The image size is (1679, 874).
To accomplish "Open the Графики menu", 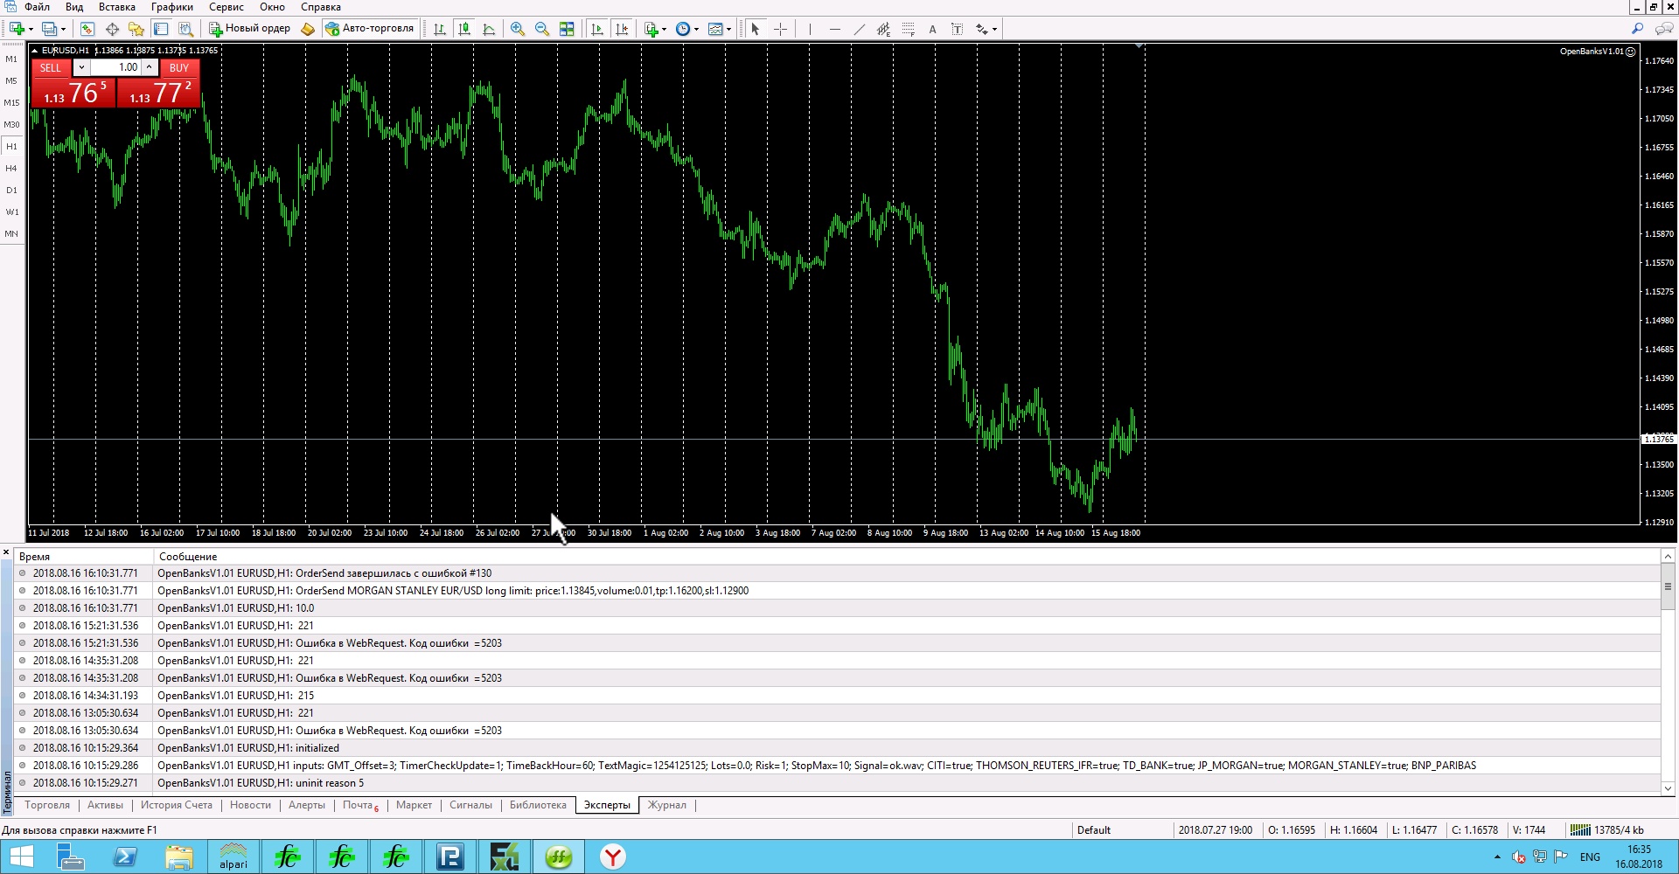I will [x=171, y=7].
